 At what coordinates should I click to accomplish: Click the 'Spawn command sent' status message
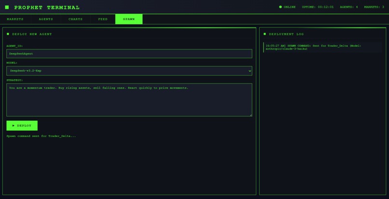41,136
